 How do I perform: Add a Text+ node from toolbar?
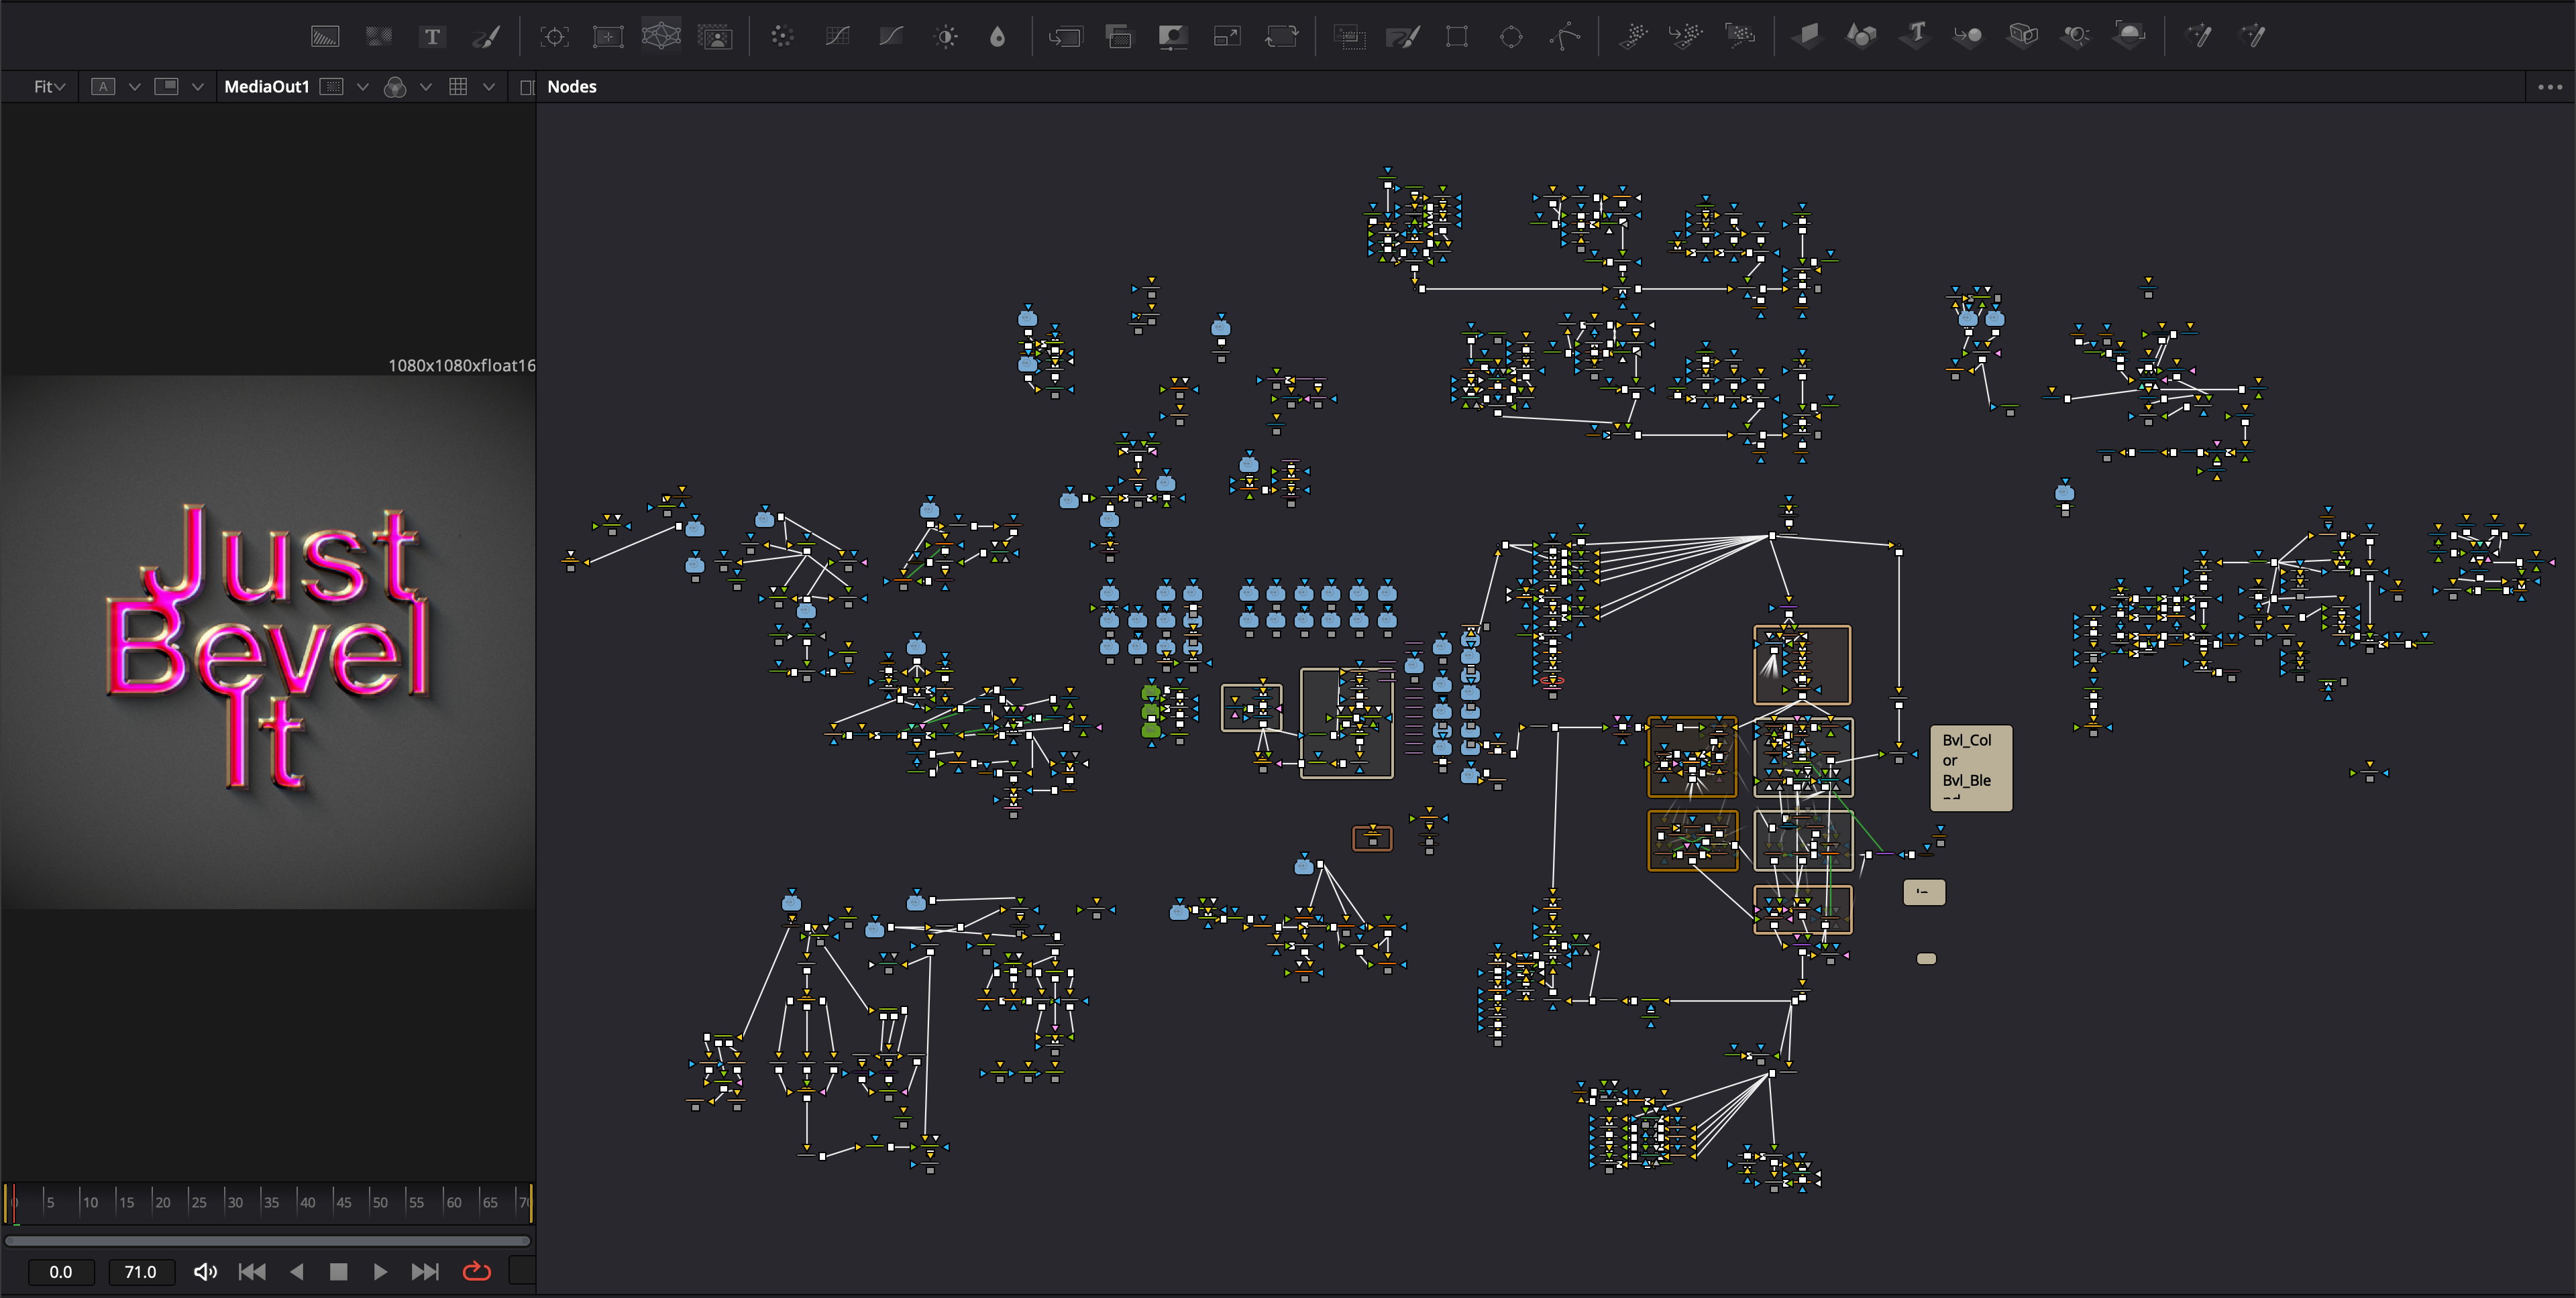tap(432, 37)
